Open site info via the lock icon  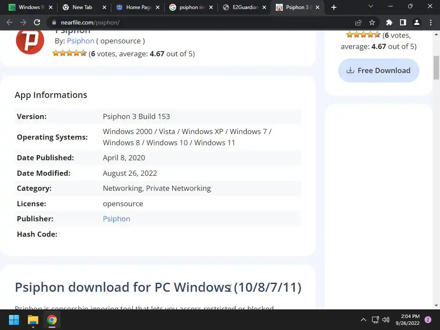pos(54,22)
